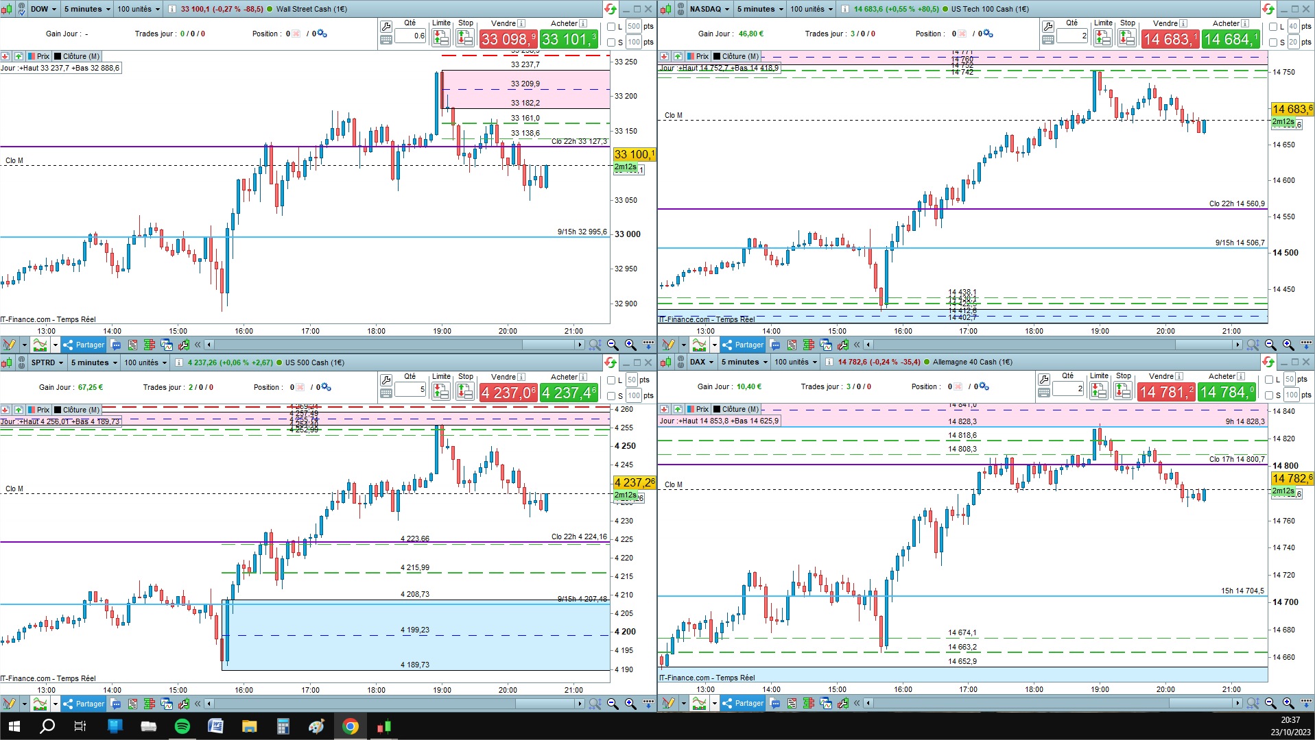Select the Prix tab in NASDAQ chart

pyautogui.click(x=698, y=56)
